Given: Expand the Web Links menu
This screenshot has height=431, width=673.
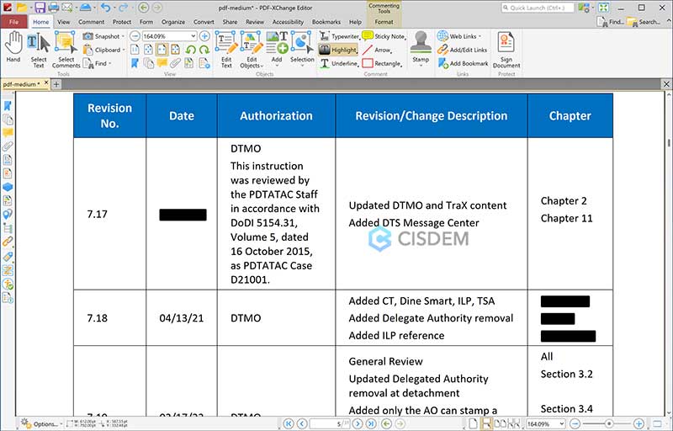Looking at the screenshot, I should click(480, 36).
